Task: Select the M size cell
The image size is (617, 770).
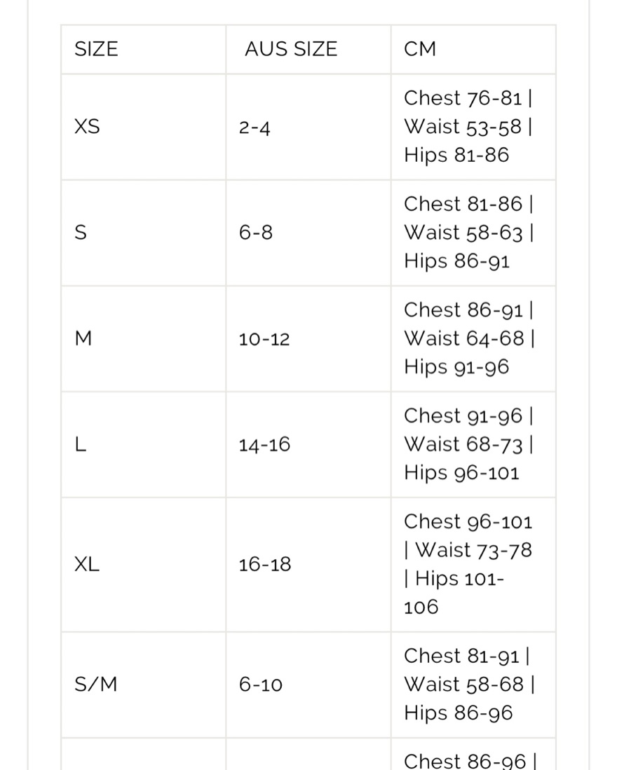Action: point(144,339)
